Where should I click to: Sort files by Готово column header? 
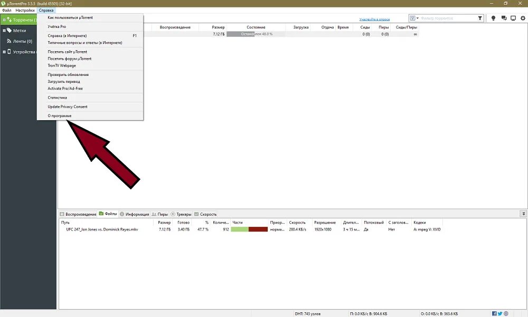[184, 223]
